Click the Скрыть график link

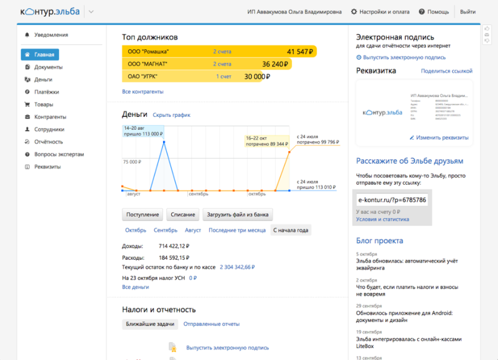172,115
